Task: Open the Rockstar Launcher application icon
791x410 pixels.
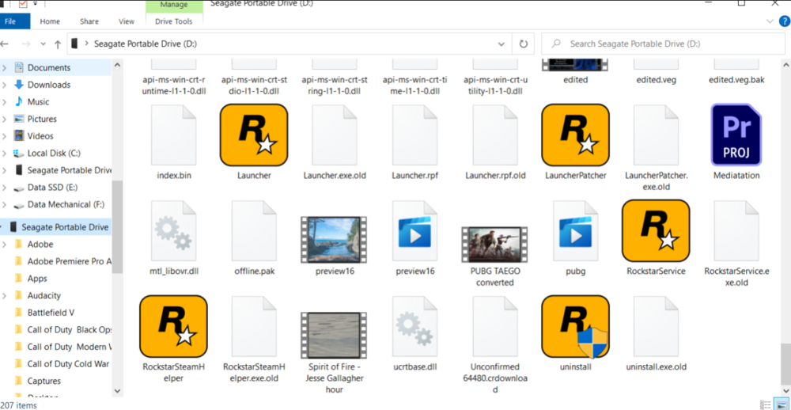Action: point(253,135)
